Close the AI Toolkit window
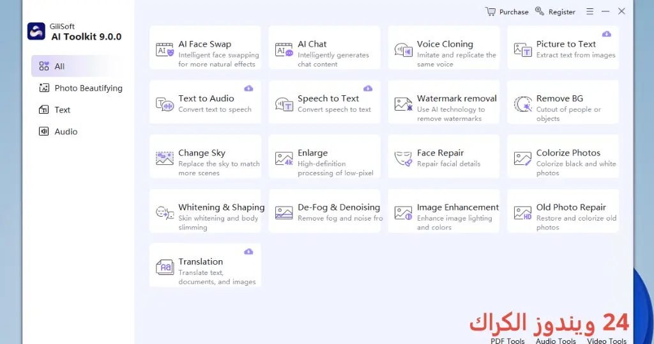Viewport: 654px width, 344px height. 621,12
